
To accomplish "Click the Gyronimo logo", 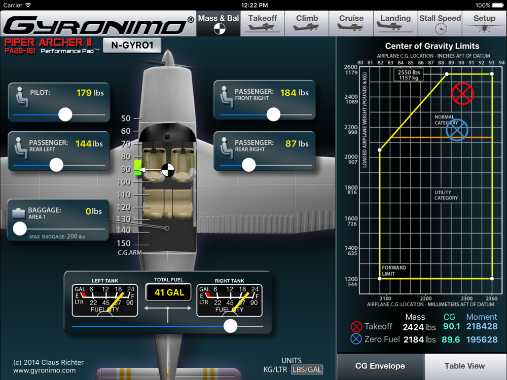I will pyautogui.click(x=99, y=24).
